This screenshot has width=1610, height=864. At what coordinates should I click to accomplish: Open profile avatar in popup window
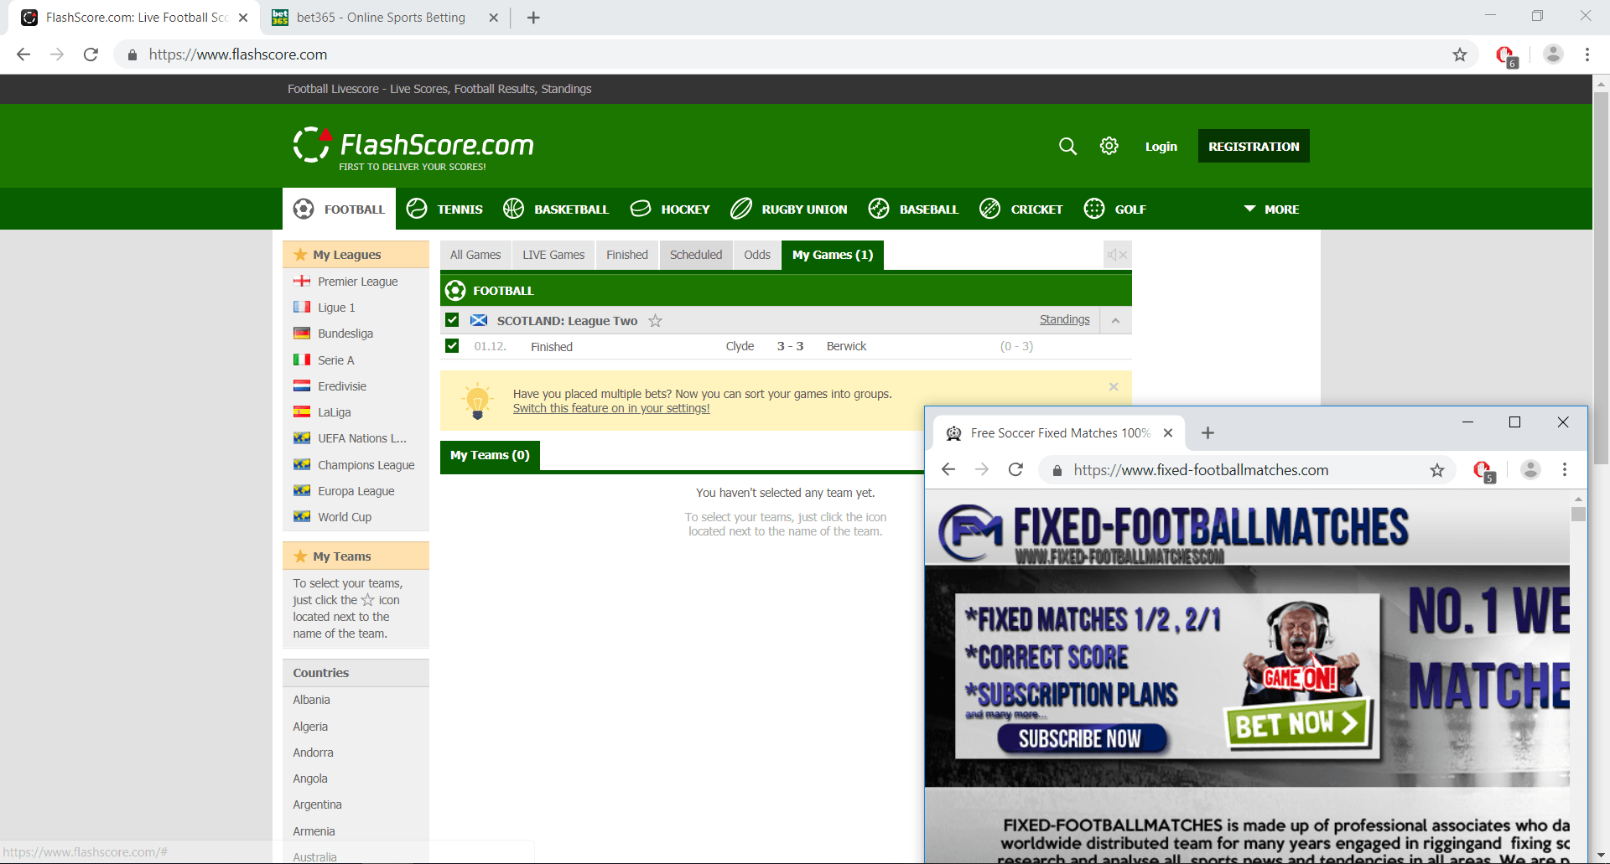tap(1530, 469)
